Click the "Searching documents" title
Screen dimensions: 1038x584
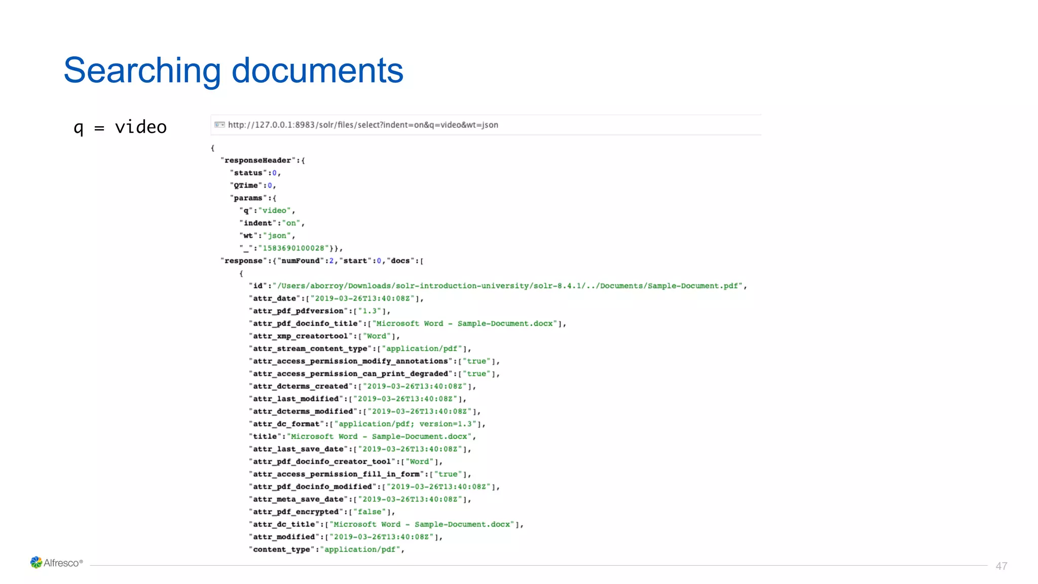click(233, 70)
